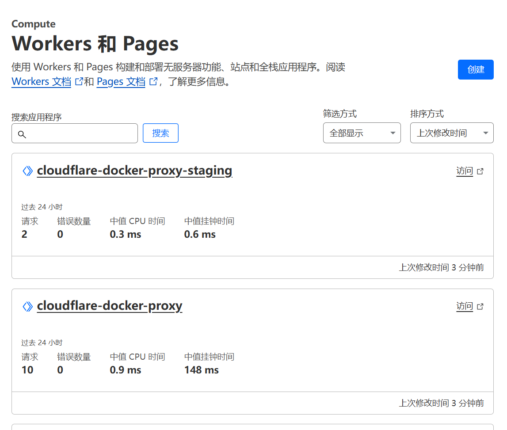This screenshot has width=507, height=430.
Task: Click the 0.3 ms 中值 CPU 时间 value
Action: (126, 234)
